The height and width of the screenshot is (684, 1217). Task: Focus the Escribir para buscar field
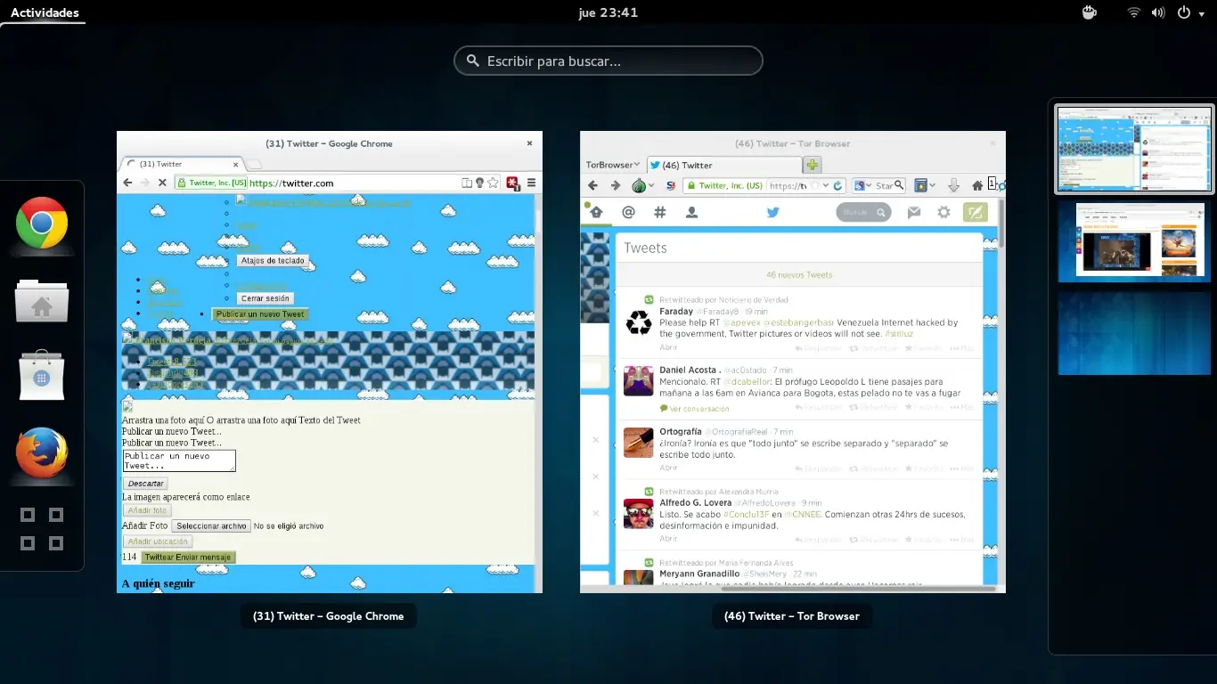pyautogui.click(x=608, y=61)
